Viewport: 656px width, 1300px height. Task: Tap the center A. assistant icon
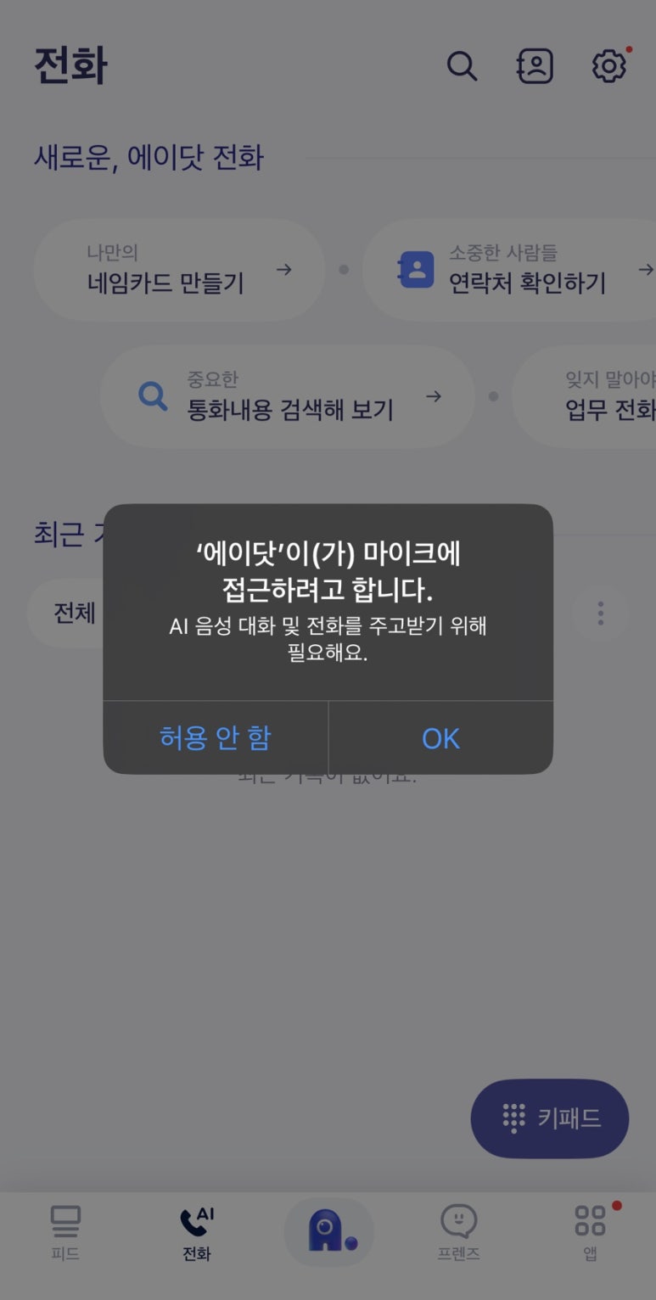coord(328,1232)
